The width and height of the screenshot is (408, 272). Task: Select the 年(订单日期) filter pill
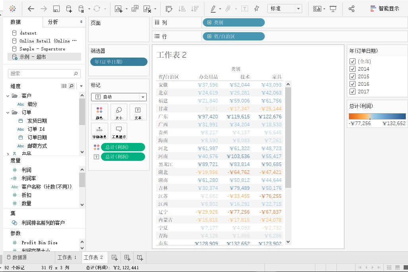119,62
